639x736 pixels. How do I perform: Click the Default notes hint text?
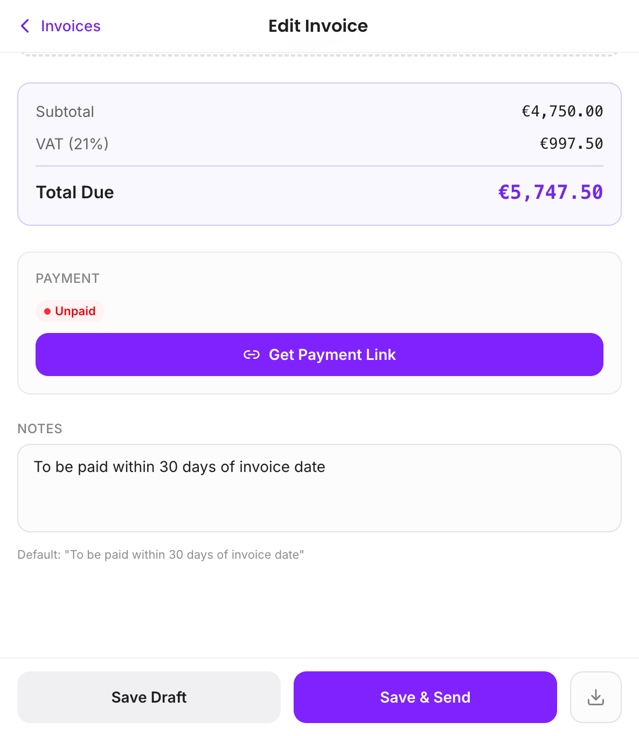[161, 554]
